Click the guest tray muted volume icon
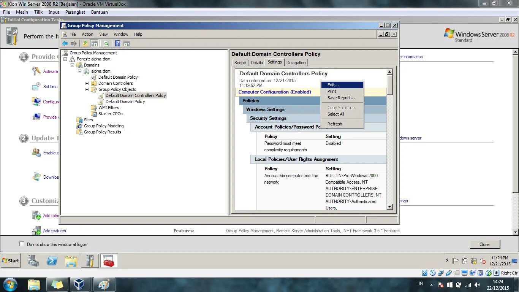The image size is (519, 292). [483, 261]
